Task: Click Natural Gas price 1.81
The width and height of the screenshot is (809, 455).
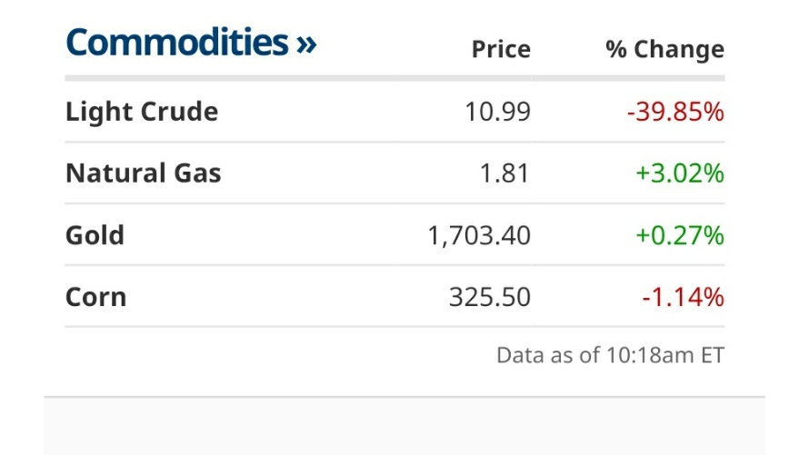Action: coord(504,173)
